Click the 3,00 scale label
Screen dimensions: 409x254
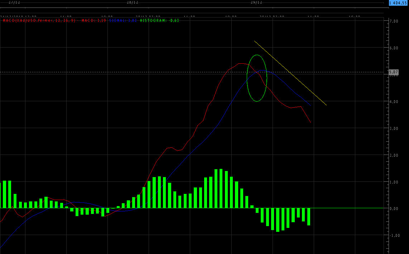click(394, 128)
